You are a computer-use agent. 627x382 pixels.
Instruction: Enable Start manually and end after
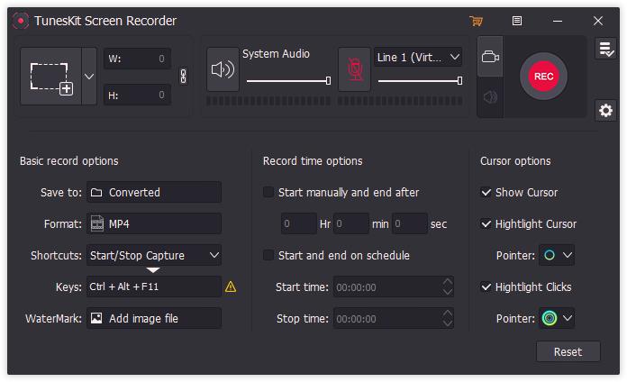pos(268,192)
